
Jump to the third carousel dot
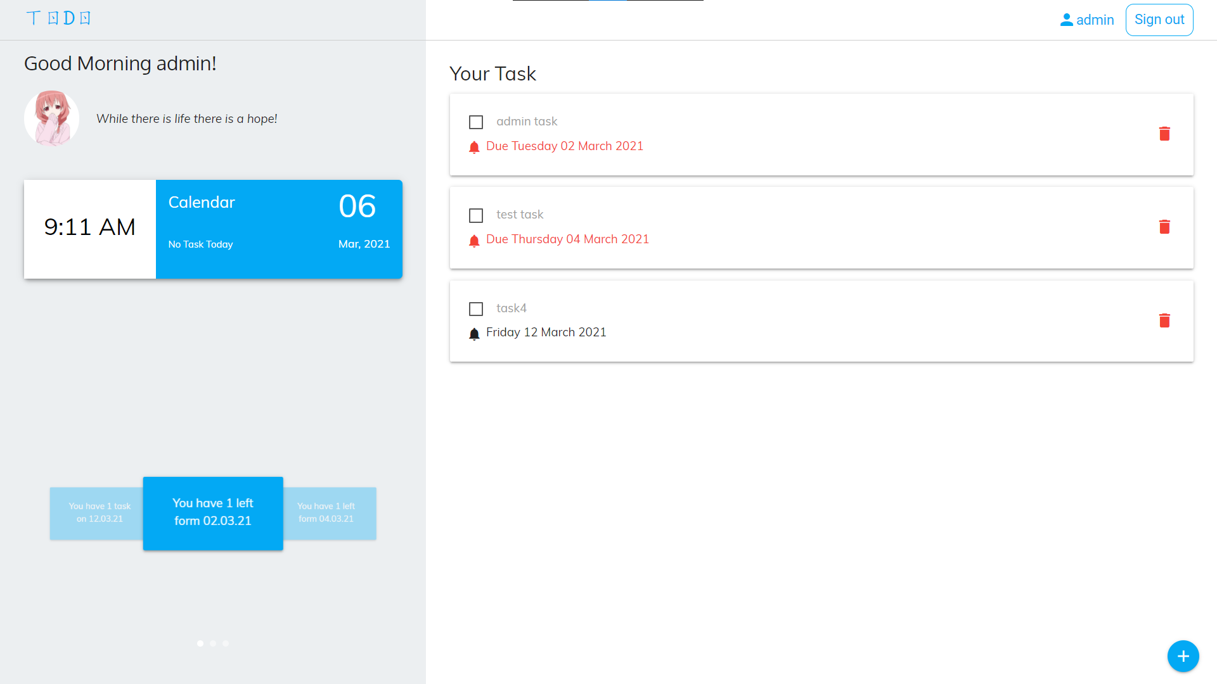point(226,643)
